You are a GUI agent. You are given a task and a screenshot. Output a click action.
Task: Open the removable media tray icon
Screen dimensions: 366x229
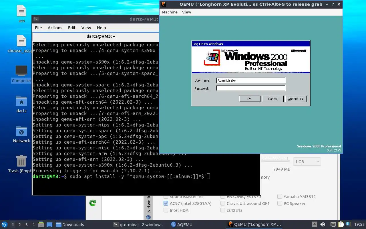(314, 224)
